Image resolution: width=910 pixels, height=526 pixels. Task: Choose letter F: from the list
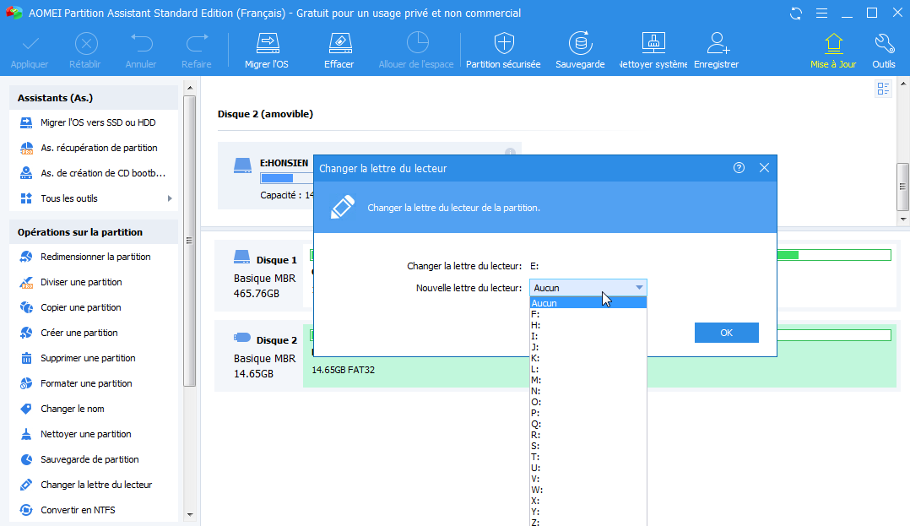(x=588, y=314)
